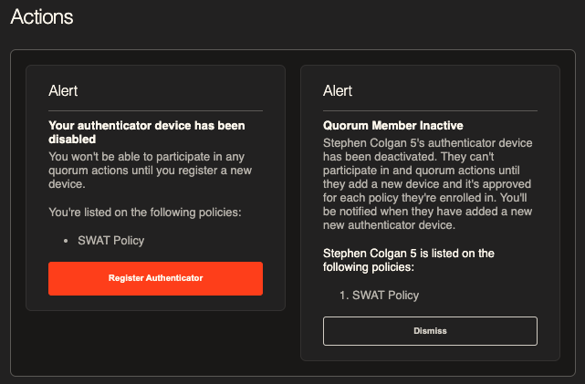The height and width of the screenshot is (384, 585).
Task: Dismiss the Quorum Member Inactive alert
Action: click(x=430, y=331)
